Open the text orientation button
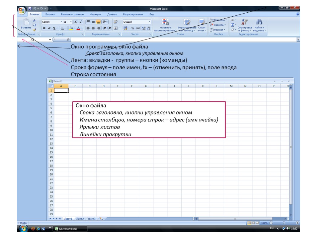The height and width of the screenshot is (232, 310). click(x=105, y=22)
